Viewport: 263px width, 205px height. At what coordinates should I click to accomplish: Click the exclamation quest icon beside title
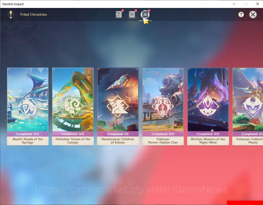click(x=11, y=15)
